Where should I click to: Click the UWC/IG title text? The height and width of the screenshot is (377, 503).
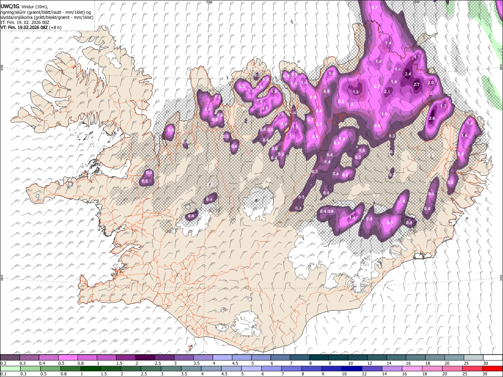(9, 6)
